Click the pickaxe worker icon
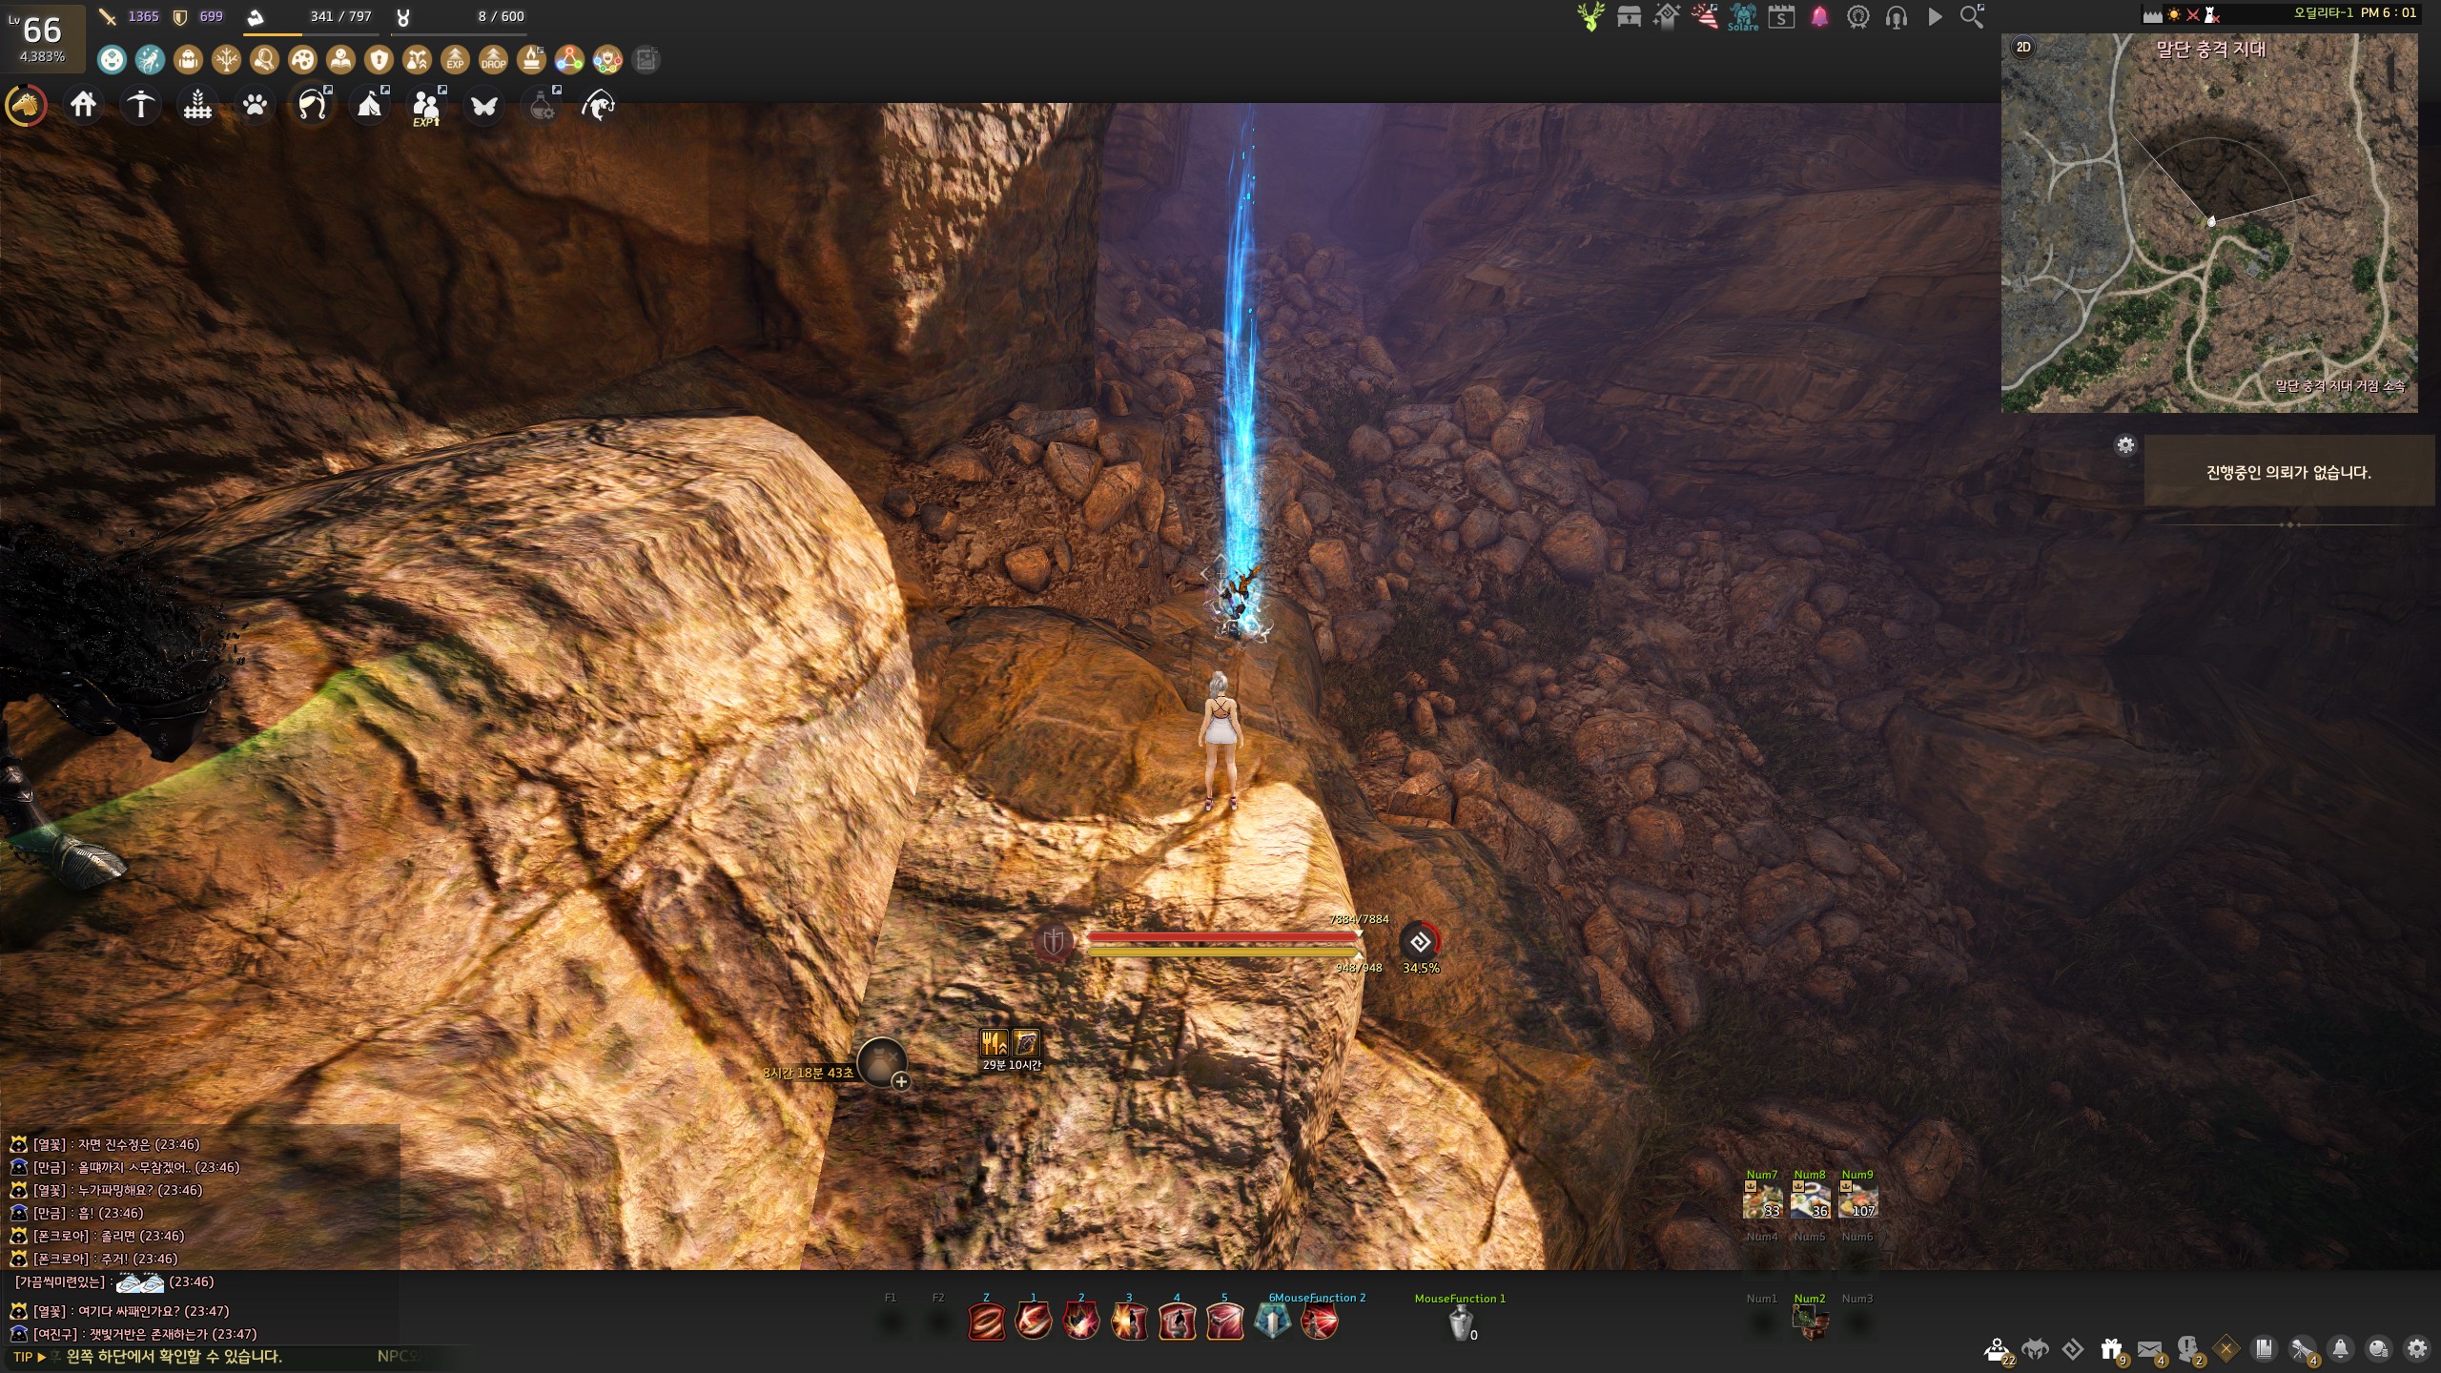Image resolution: width=2441 pixels, height=1373 pixels. click(141, 105)
